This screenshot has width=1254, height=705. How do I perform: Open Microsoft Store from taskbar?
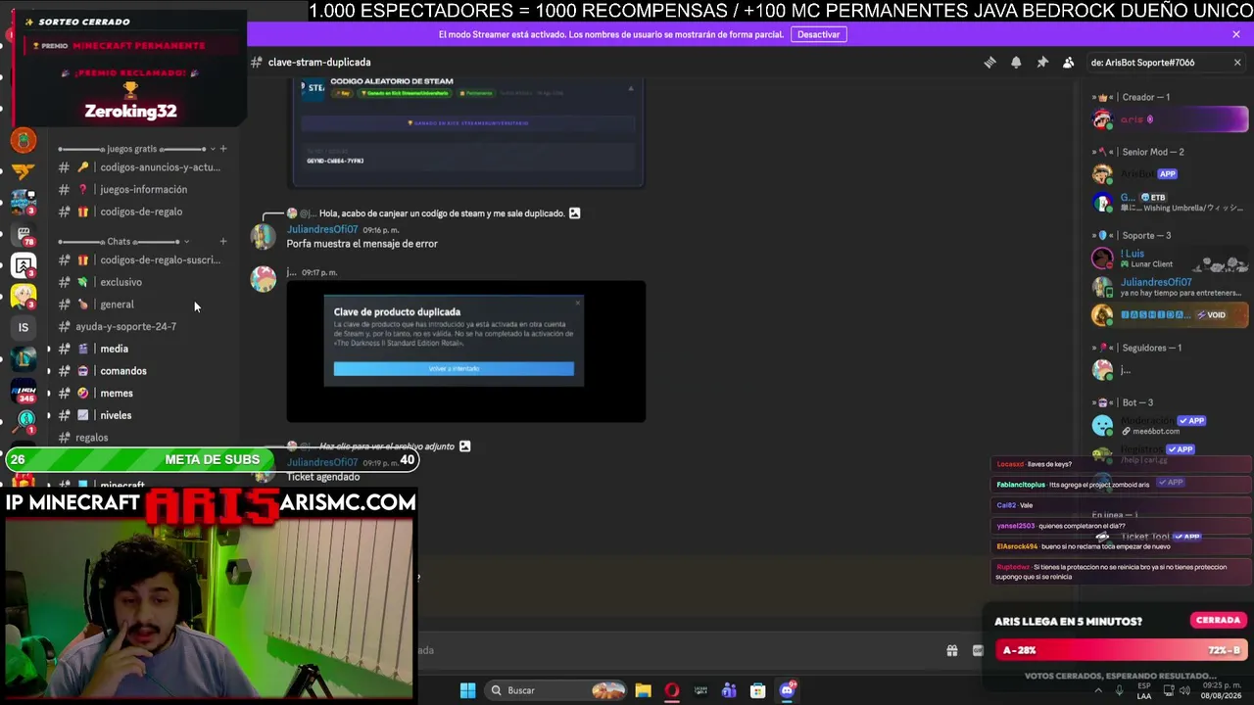pyautogui.click(x=757, y=690)
